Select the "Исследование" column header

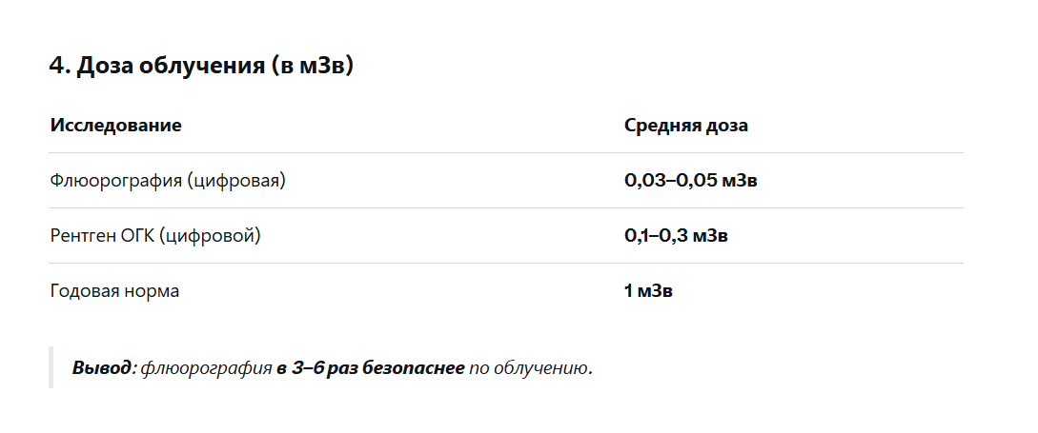115,126
